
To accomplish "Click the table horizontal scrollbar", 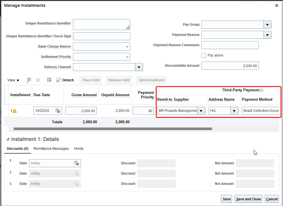I will (x=113, y=129).
